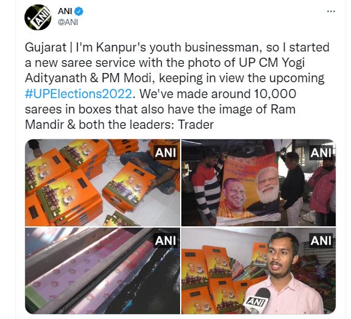Open the ANI display name link

65,11
